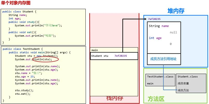
Task: Click heap address 7ef20235 label
Action: click(154, 19)
